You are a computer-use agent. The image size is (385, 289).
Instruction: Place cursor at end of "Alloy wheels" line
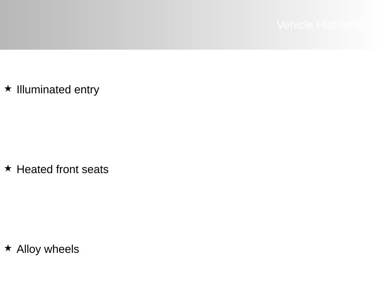(x=80, y=249)
